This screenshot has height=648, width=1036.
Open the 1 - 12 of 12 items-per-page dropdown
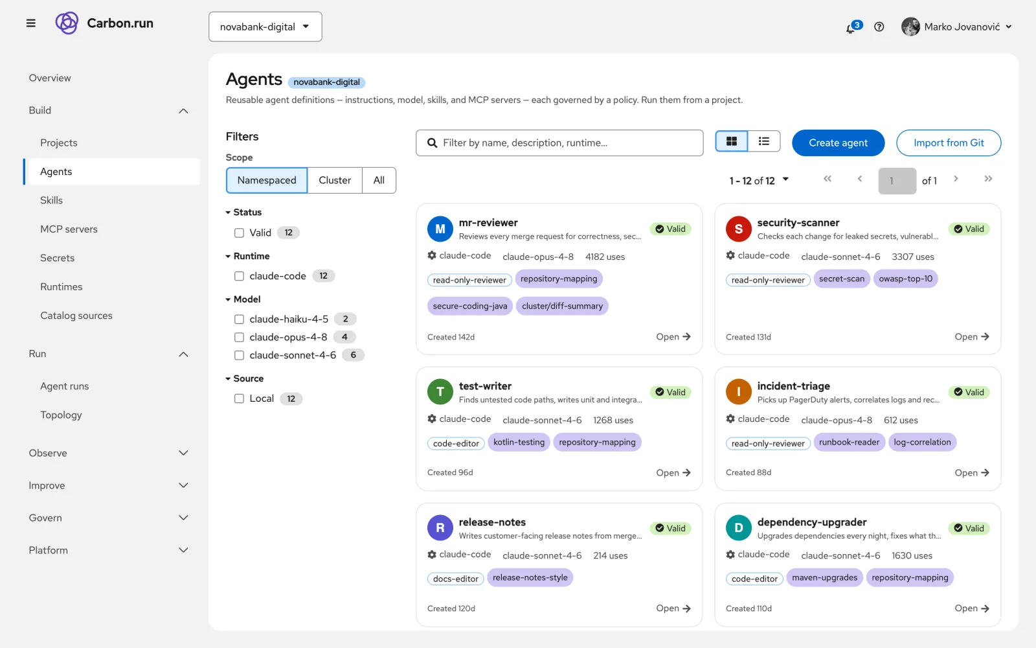[759, 181]
